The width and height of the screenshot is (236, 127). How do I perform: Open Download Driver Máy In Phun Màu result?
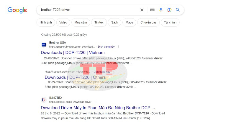pos(98,108)
